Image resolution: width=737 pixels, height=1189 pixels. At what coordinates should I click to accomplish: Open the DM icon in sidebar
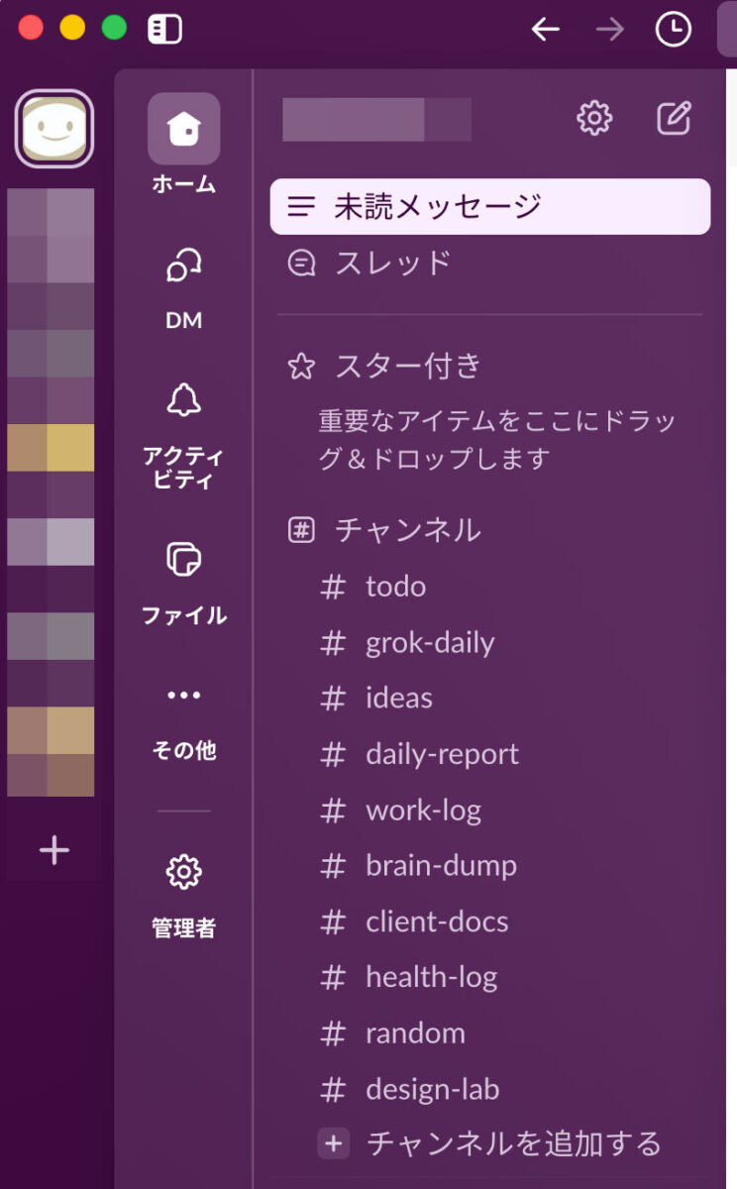[183, 266]
